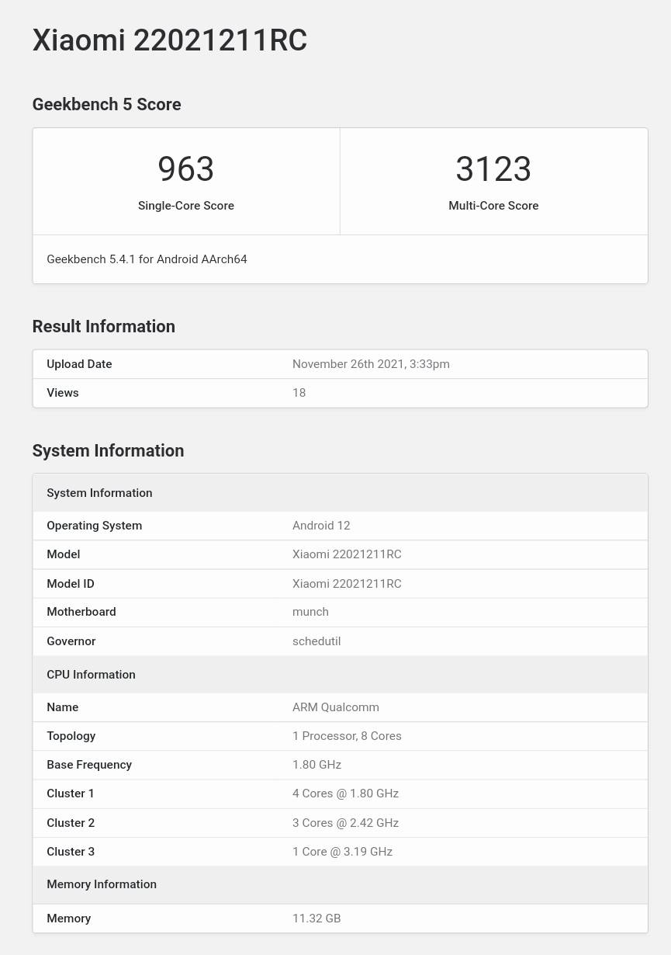Click the Xiaomi 22021211RC page title
Viewport: 671px width, 955px height.
click(169, 40)
